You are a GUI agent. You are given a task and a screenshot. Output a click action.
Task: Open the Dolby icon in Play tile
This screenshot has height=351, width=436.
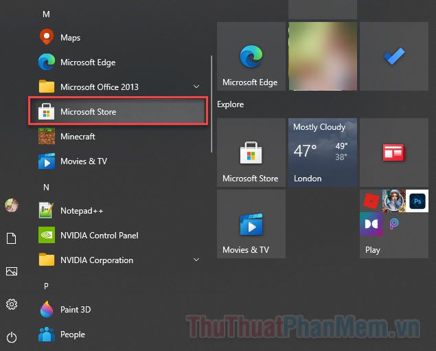(371, 224)
